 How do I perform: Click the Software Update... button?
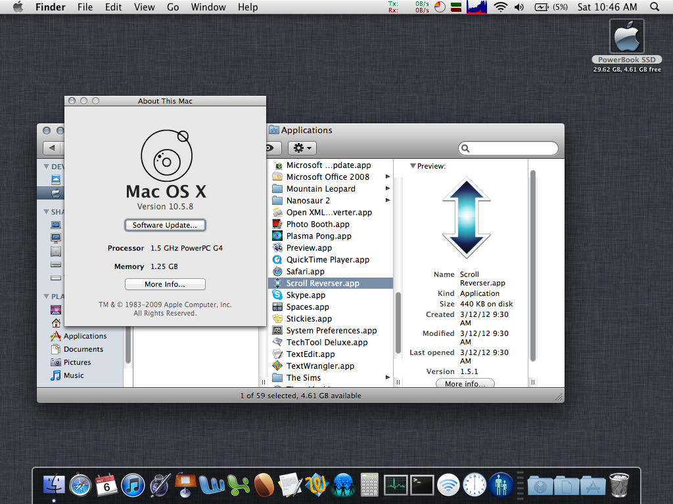(x=165, y=225)
